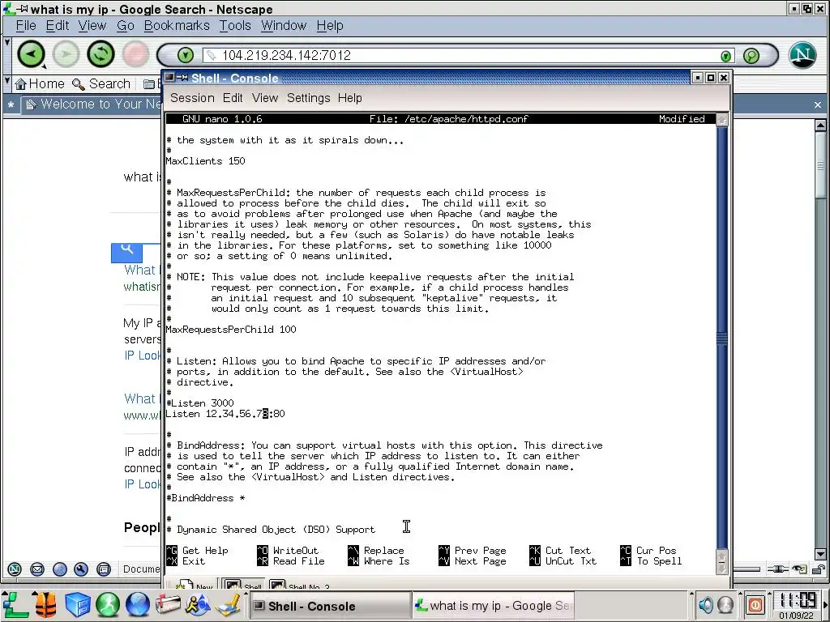830x622 pixels.
Task: Click the Konsole window menu icon in titlebar
Action: pyautogui.click(x=169, y=77)
